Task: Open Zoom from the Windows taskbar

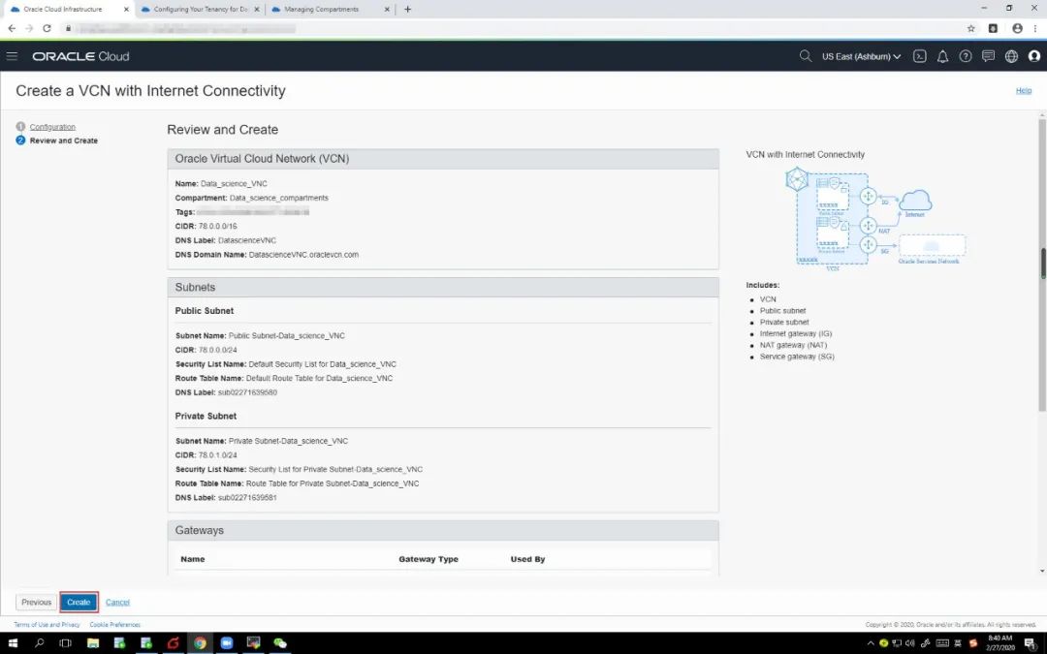Action: (227, 642)
